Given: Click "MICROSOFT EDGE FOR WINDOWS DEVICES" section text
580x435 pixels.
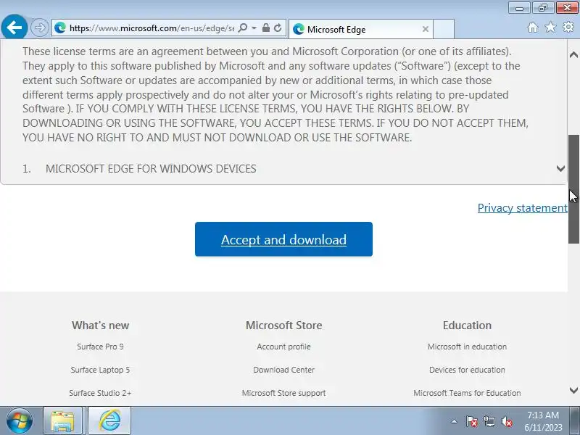Looking at the screenshot, I should coord(151,169).
